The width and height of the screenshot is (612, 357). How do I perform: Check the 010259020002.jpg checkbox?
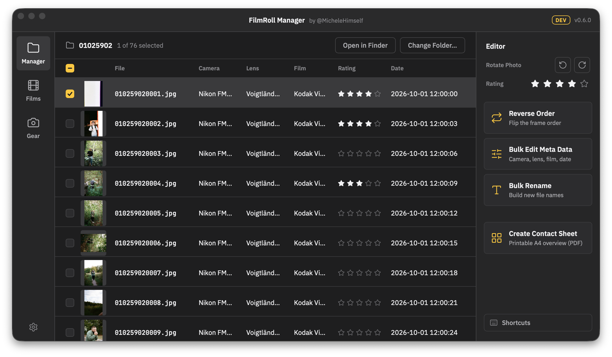(x=70, y=124)
